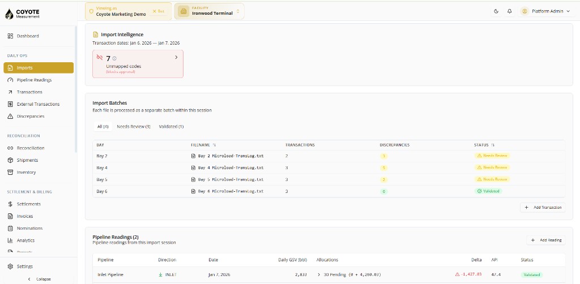Exit the Coyote Marketing Demo view
This screenshot has height=284, width=580.
click(159, 11)
